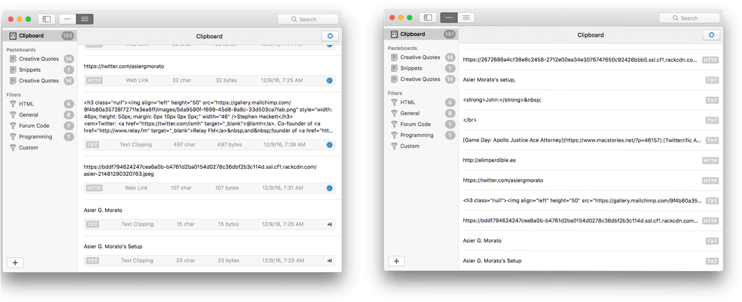Open gear settings button in left window
This screenshot has width=742, height=302.
click(330, 36)
